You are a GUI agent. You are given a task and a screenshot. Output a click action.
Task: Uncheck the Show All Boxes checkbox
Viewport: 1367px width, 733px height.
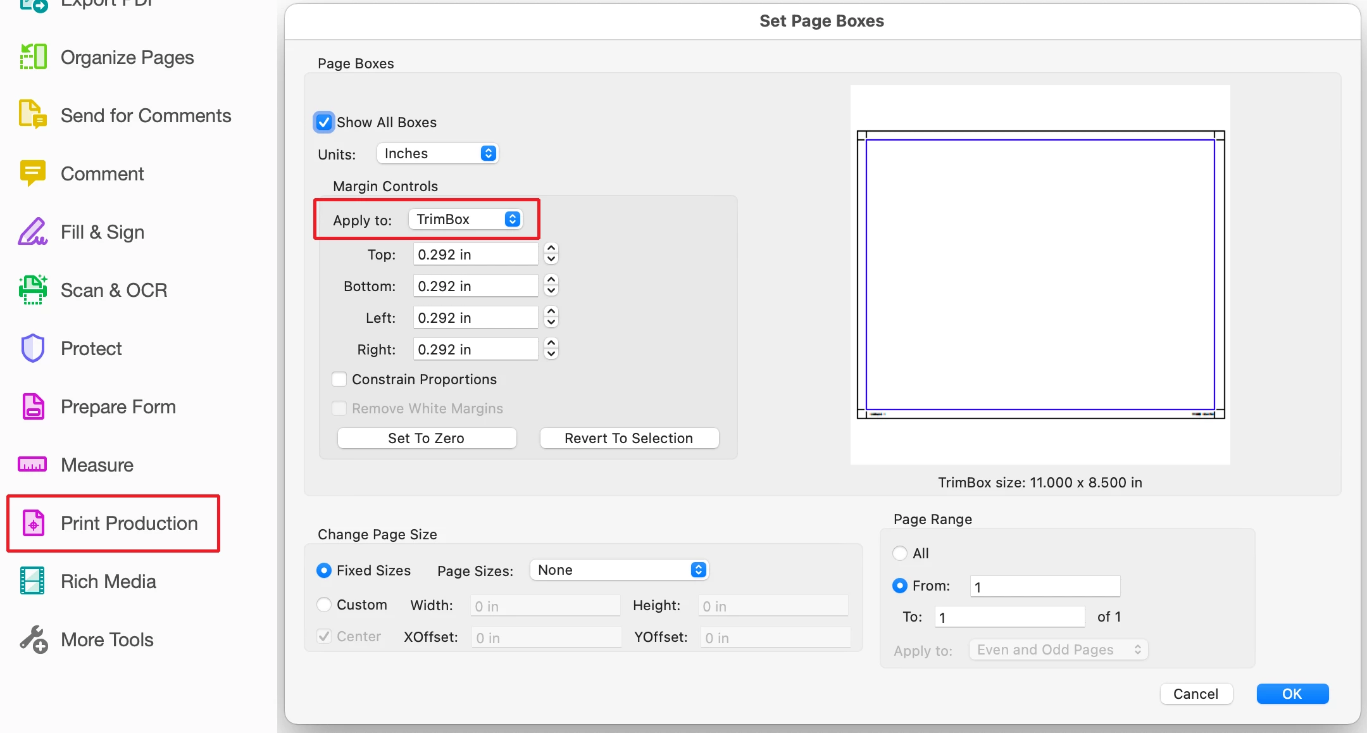(324, 122)
